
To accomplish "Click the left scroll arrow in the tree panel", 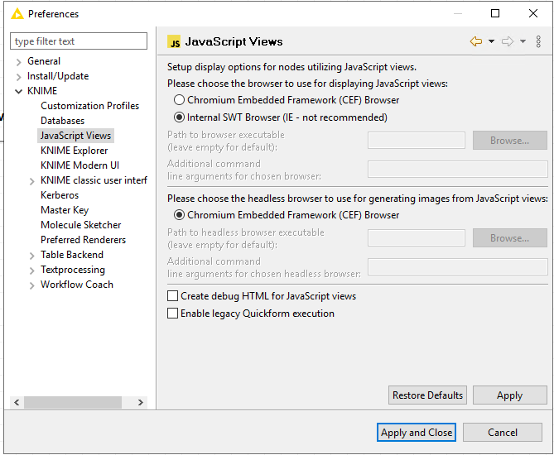I will (17, 402).
